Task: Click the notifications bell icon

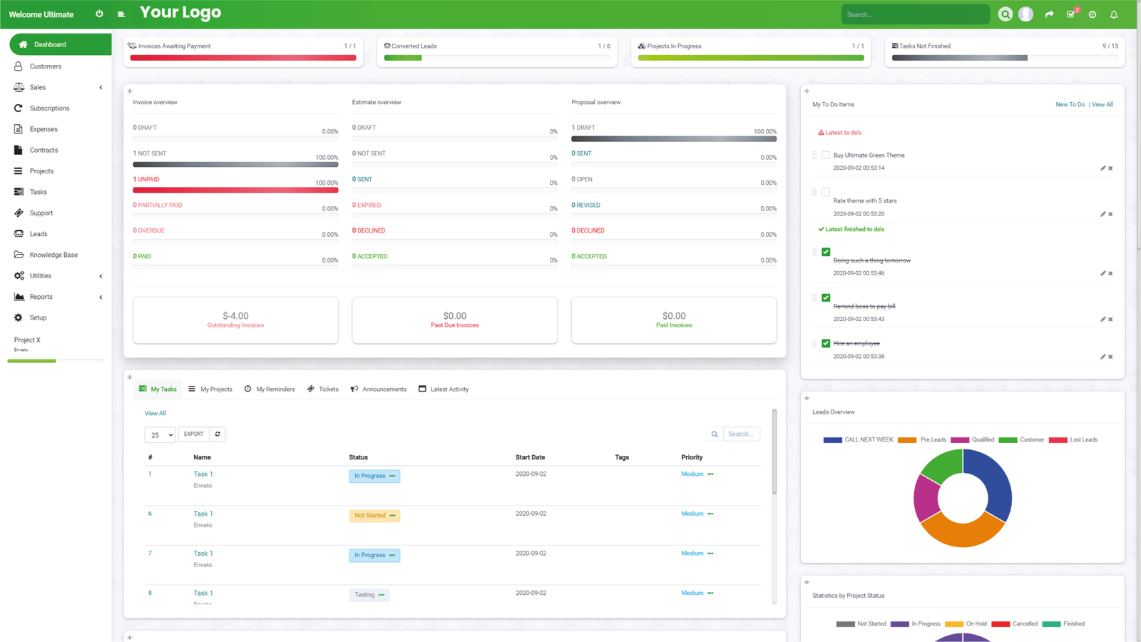Action: click(1113, 14)
